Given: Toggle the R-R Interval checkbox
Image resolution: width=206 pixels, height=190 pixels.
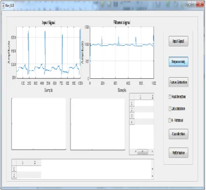Looking at the screenshot, I should pyautogui.click(x=170, y=120).
